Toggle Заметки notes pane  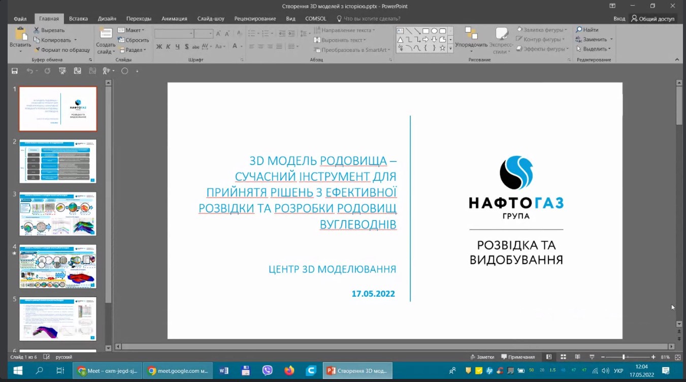482,357
